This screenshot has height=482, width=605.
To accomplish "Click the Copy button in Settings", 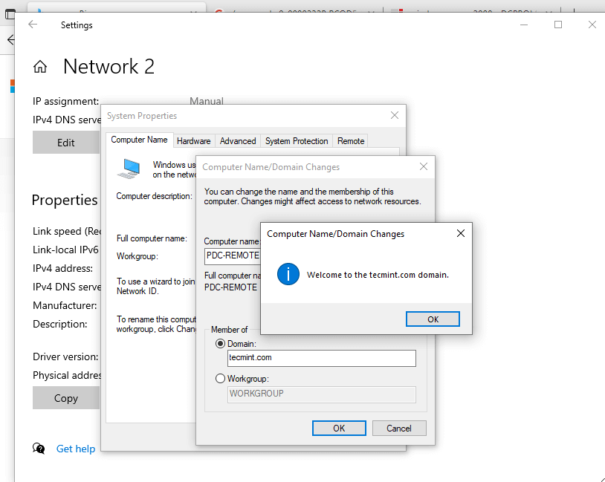I will coord(66,398).
